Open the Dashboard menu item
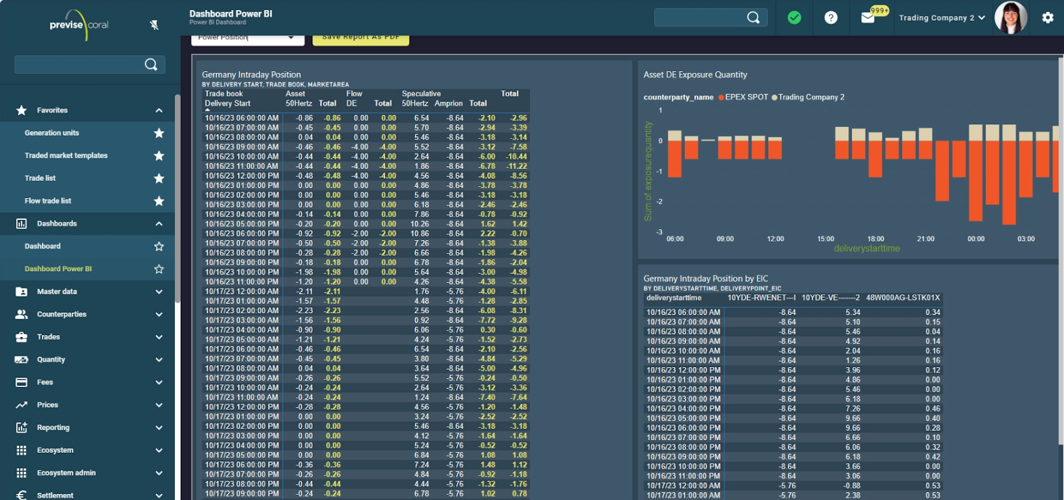 point(43,246)
